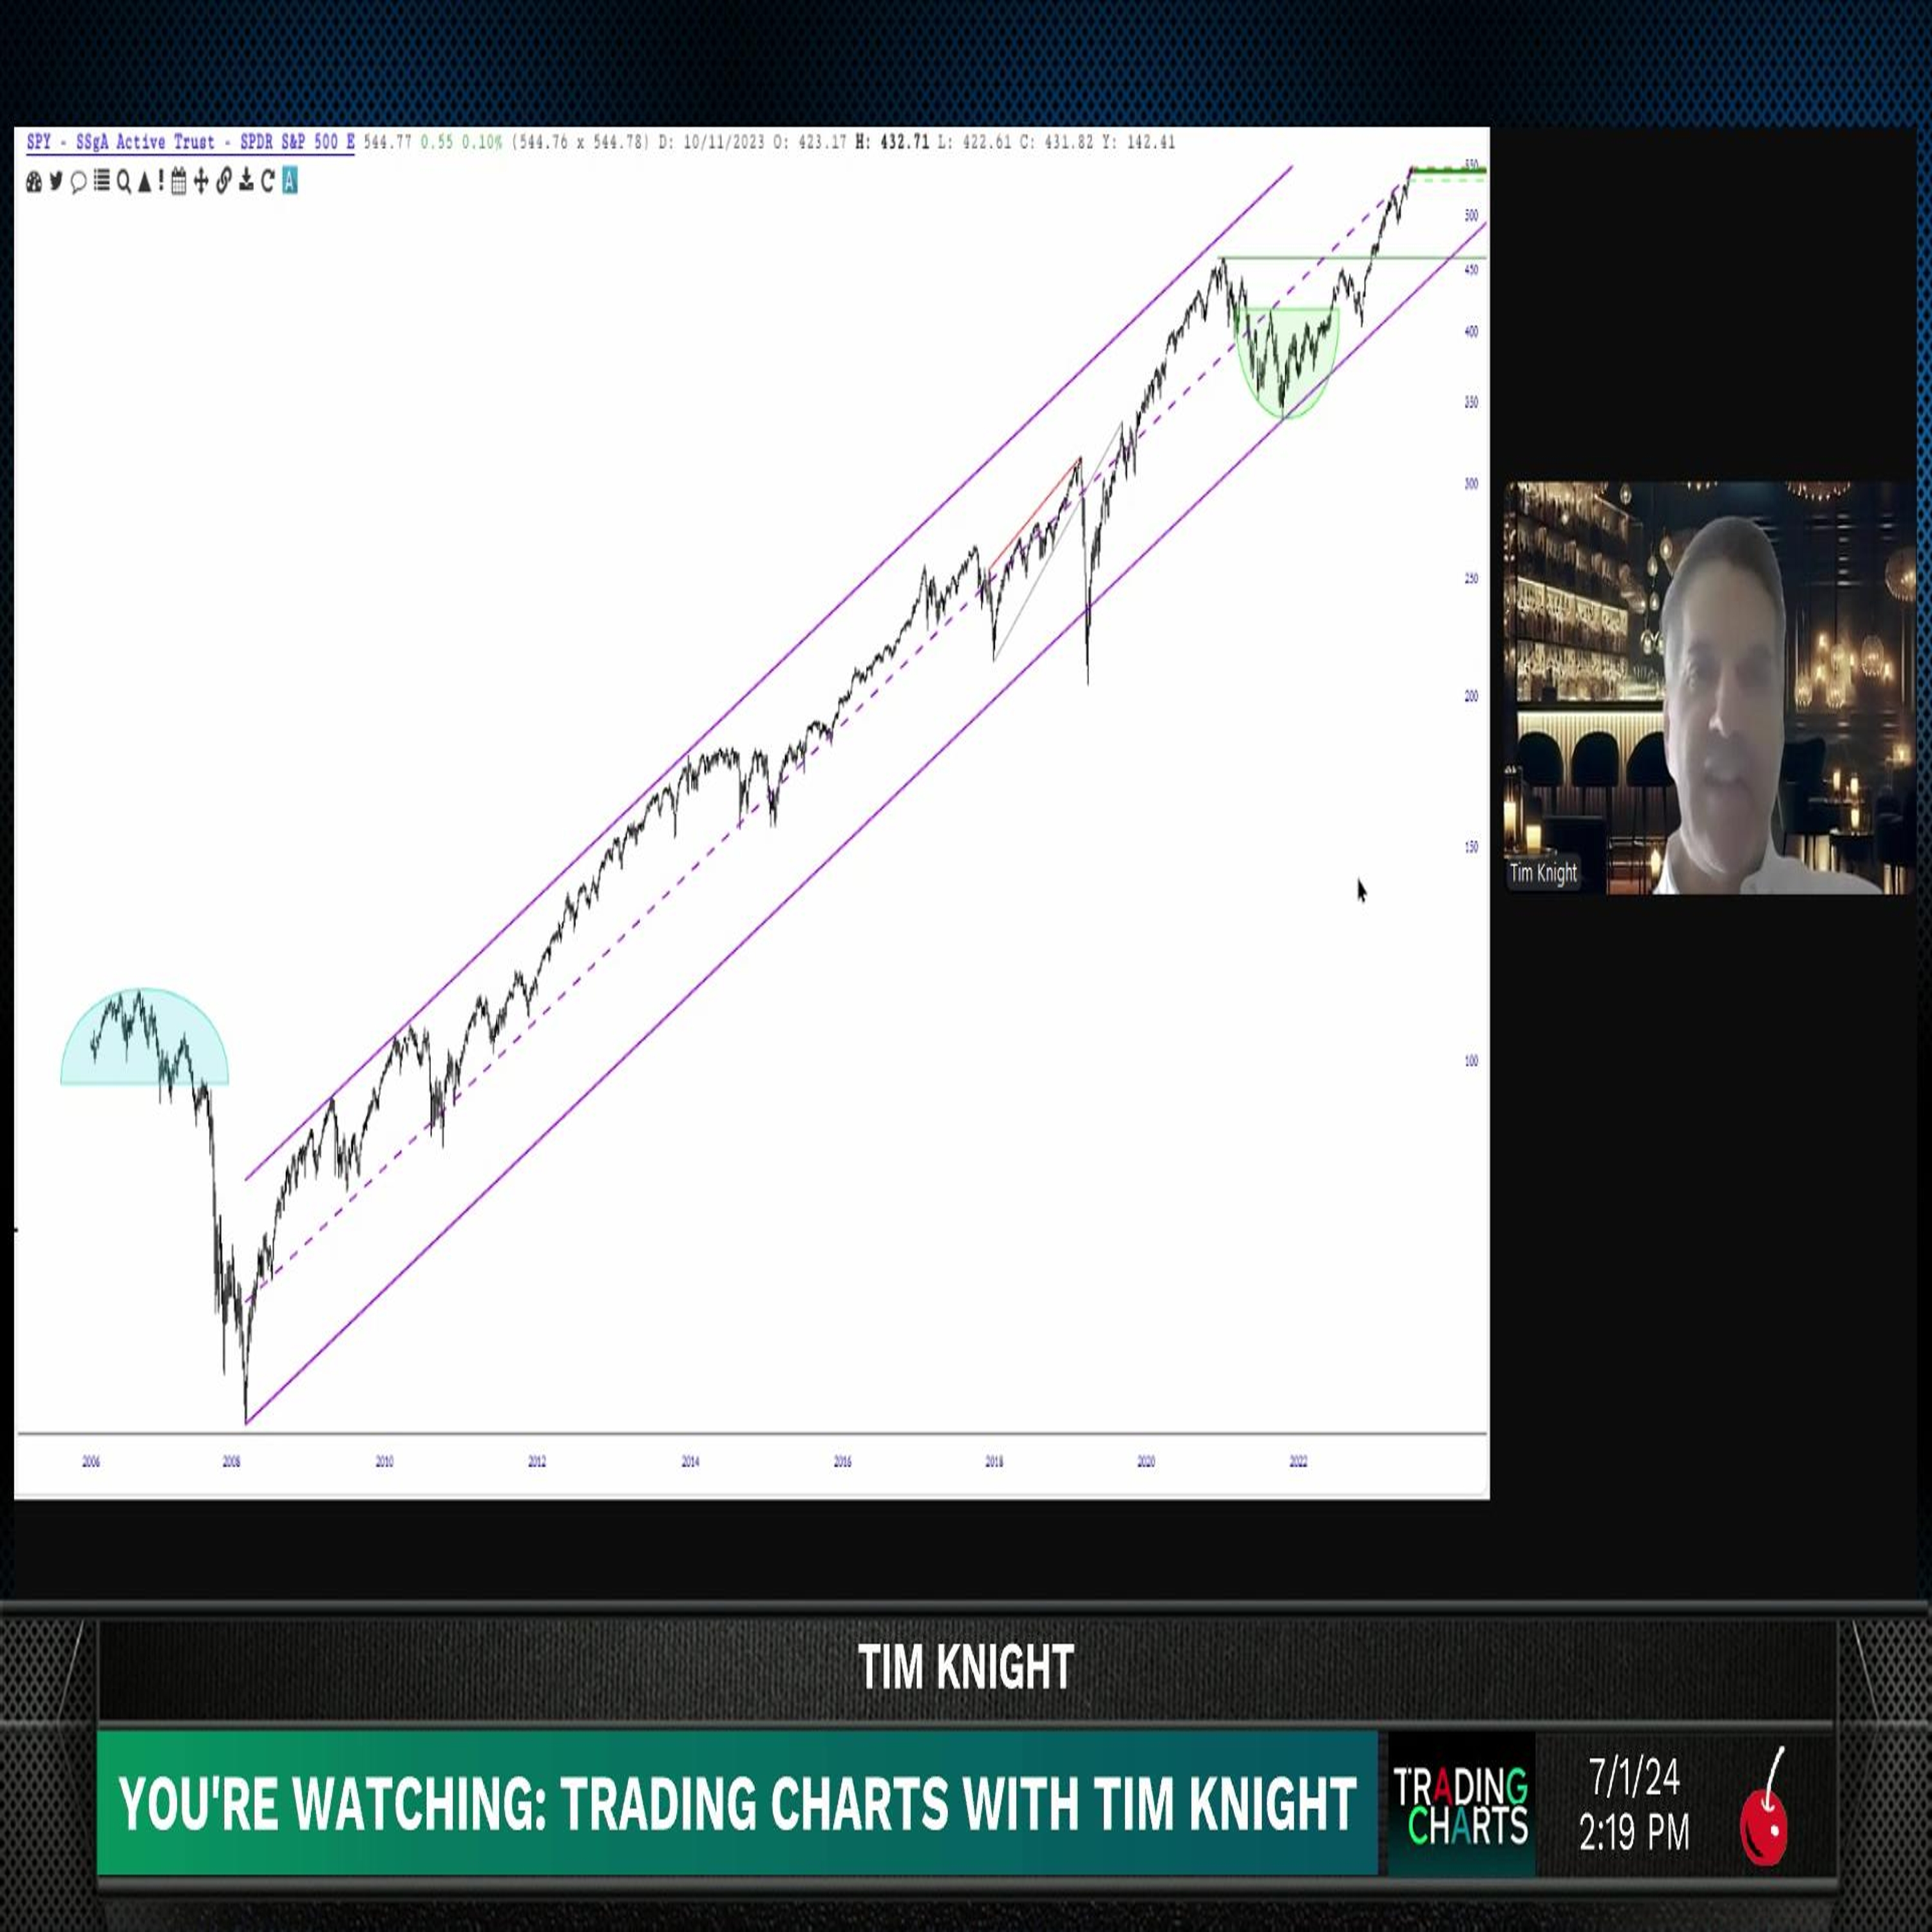Select the red trendline segment near 2019
Image resolution: width=1932 pixels, height=1932 pixels.
[x=1034, y=513]
